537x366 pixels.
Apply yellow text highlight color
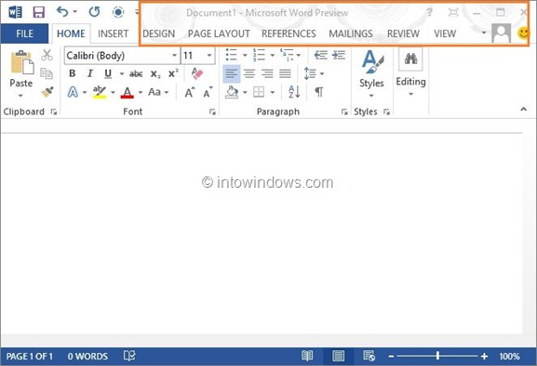(100, 92)
